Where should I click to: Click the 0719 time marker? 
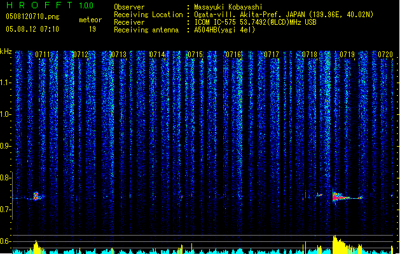point(347,55)
